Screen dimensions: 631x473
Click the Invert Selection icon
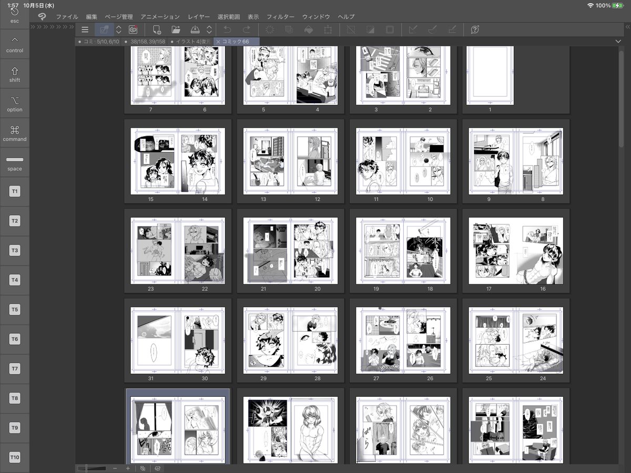(x=371, y=30)
